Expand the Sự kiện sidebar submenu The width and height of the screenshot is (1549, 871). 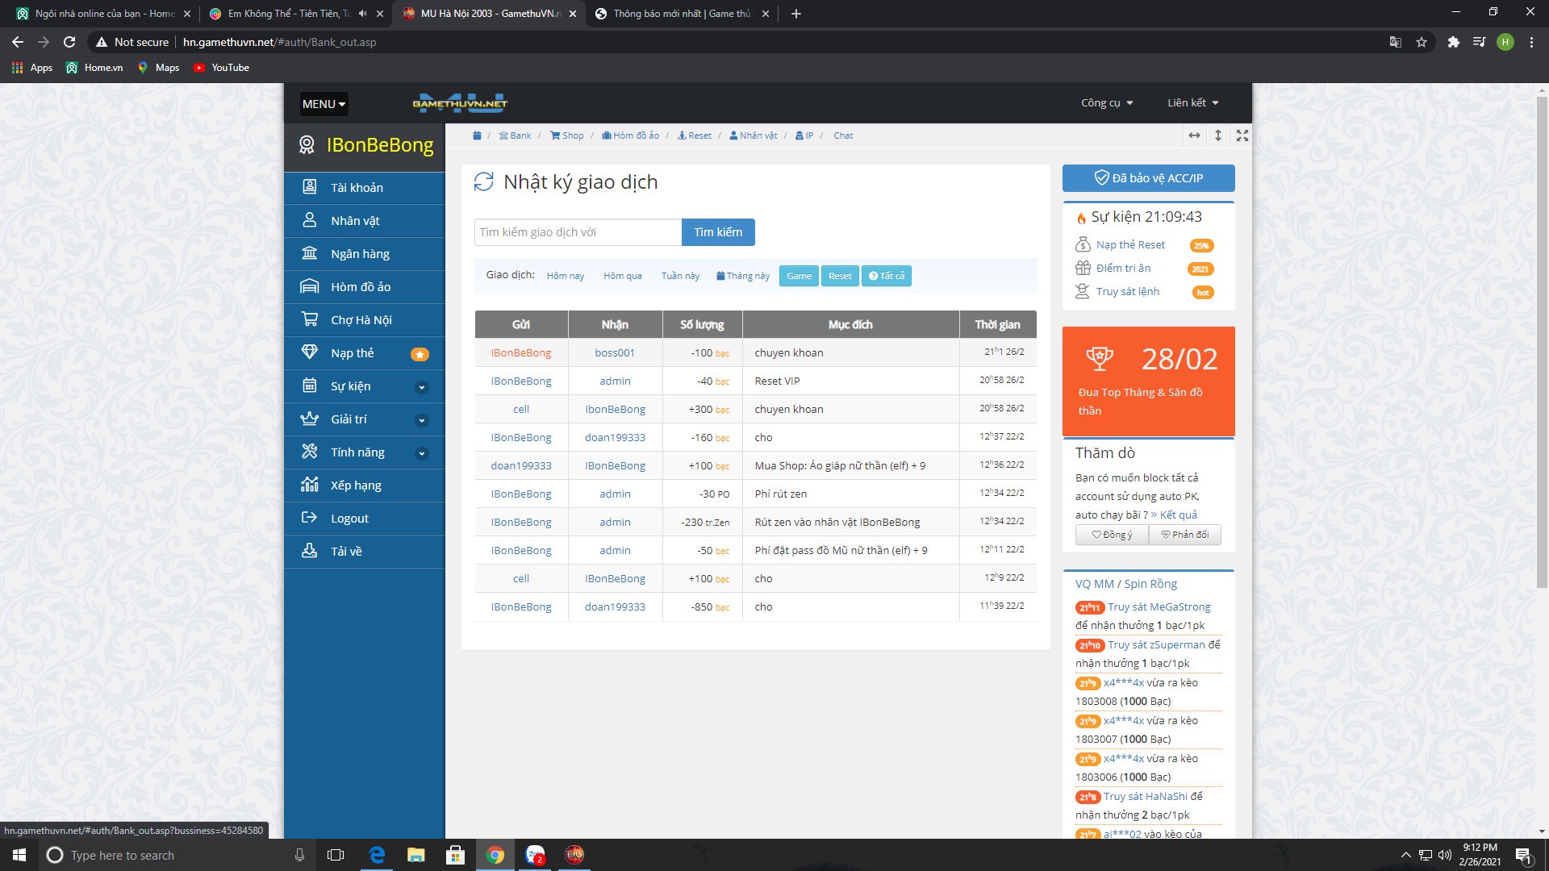pos(421,387)
